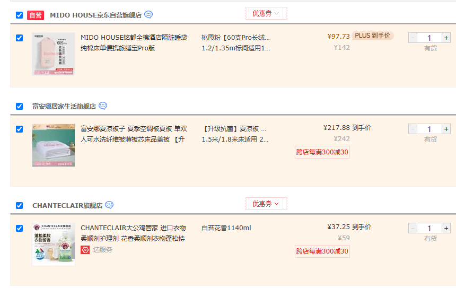Open MIDO HOUSE京东自营旗舰店 store link
Viewport: 456px width, 288px height.
[95, 15]
